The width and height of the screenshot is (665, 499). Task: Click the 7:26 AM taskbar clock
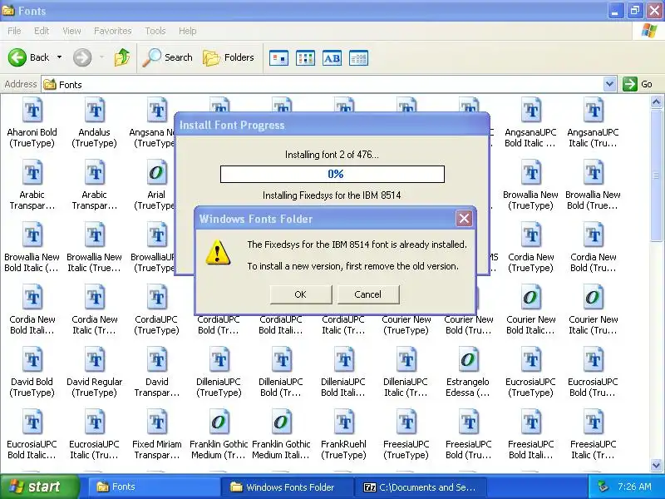click(x=634, y=487)
